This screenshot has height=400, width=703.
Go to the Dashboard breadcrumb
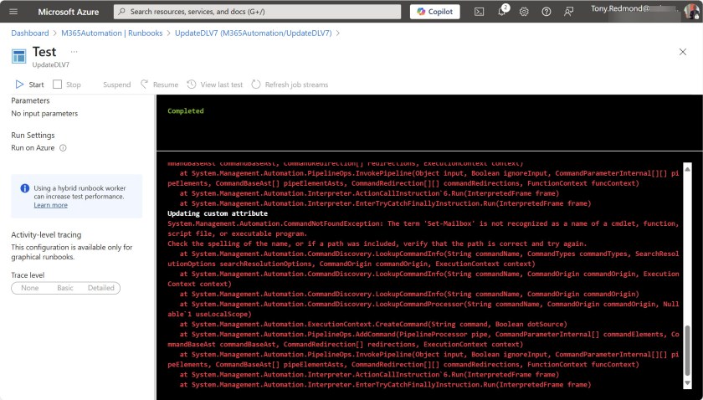pyautogui.click(x=30, y=33)
